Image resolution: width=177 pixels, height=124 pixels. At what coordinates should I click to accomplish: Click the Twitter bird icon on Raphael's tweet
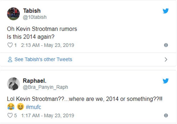166,81
